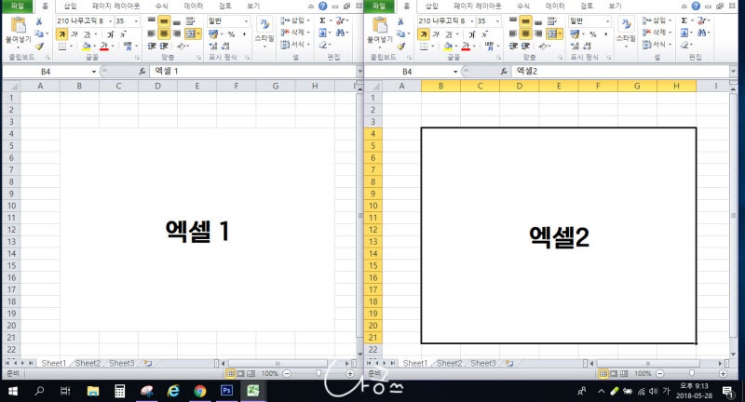This screenshot has width=745, height=402.
Task: Click the decrease font size icon in left Excel window
Action: click(x=123, y=34)
